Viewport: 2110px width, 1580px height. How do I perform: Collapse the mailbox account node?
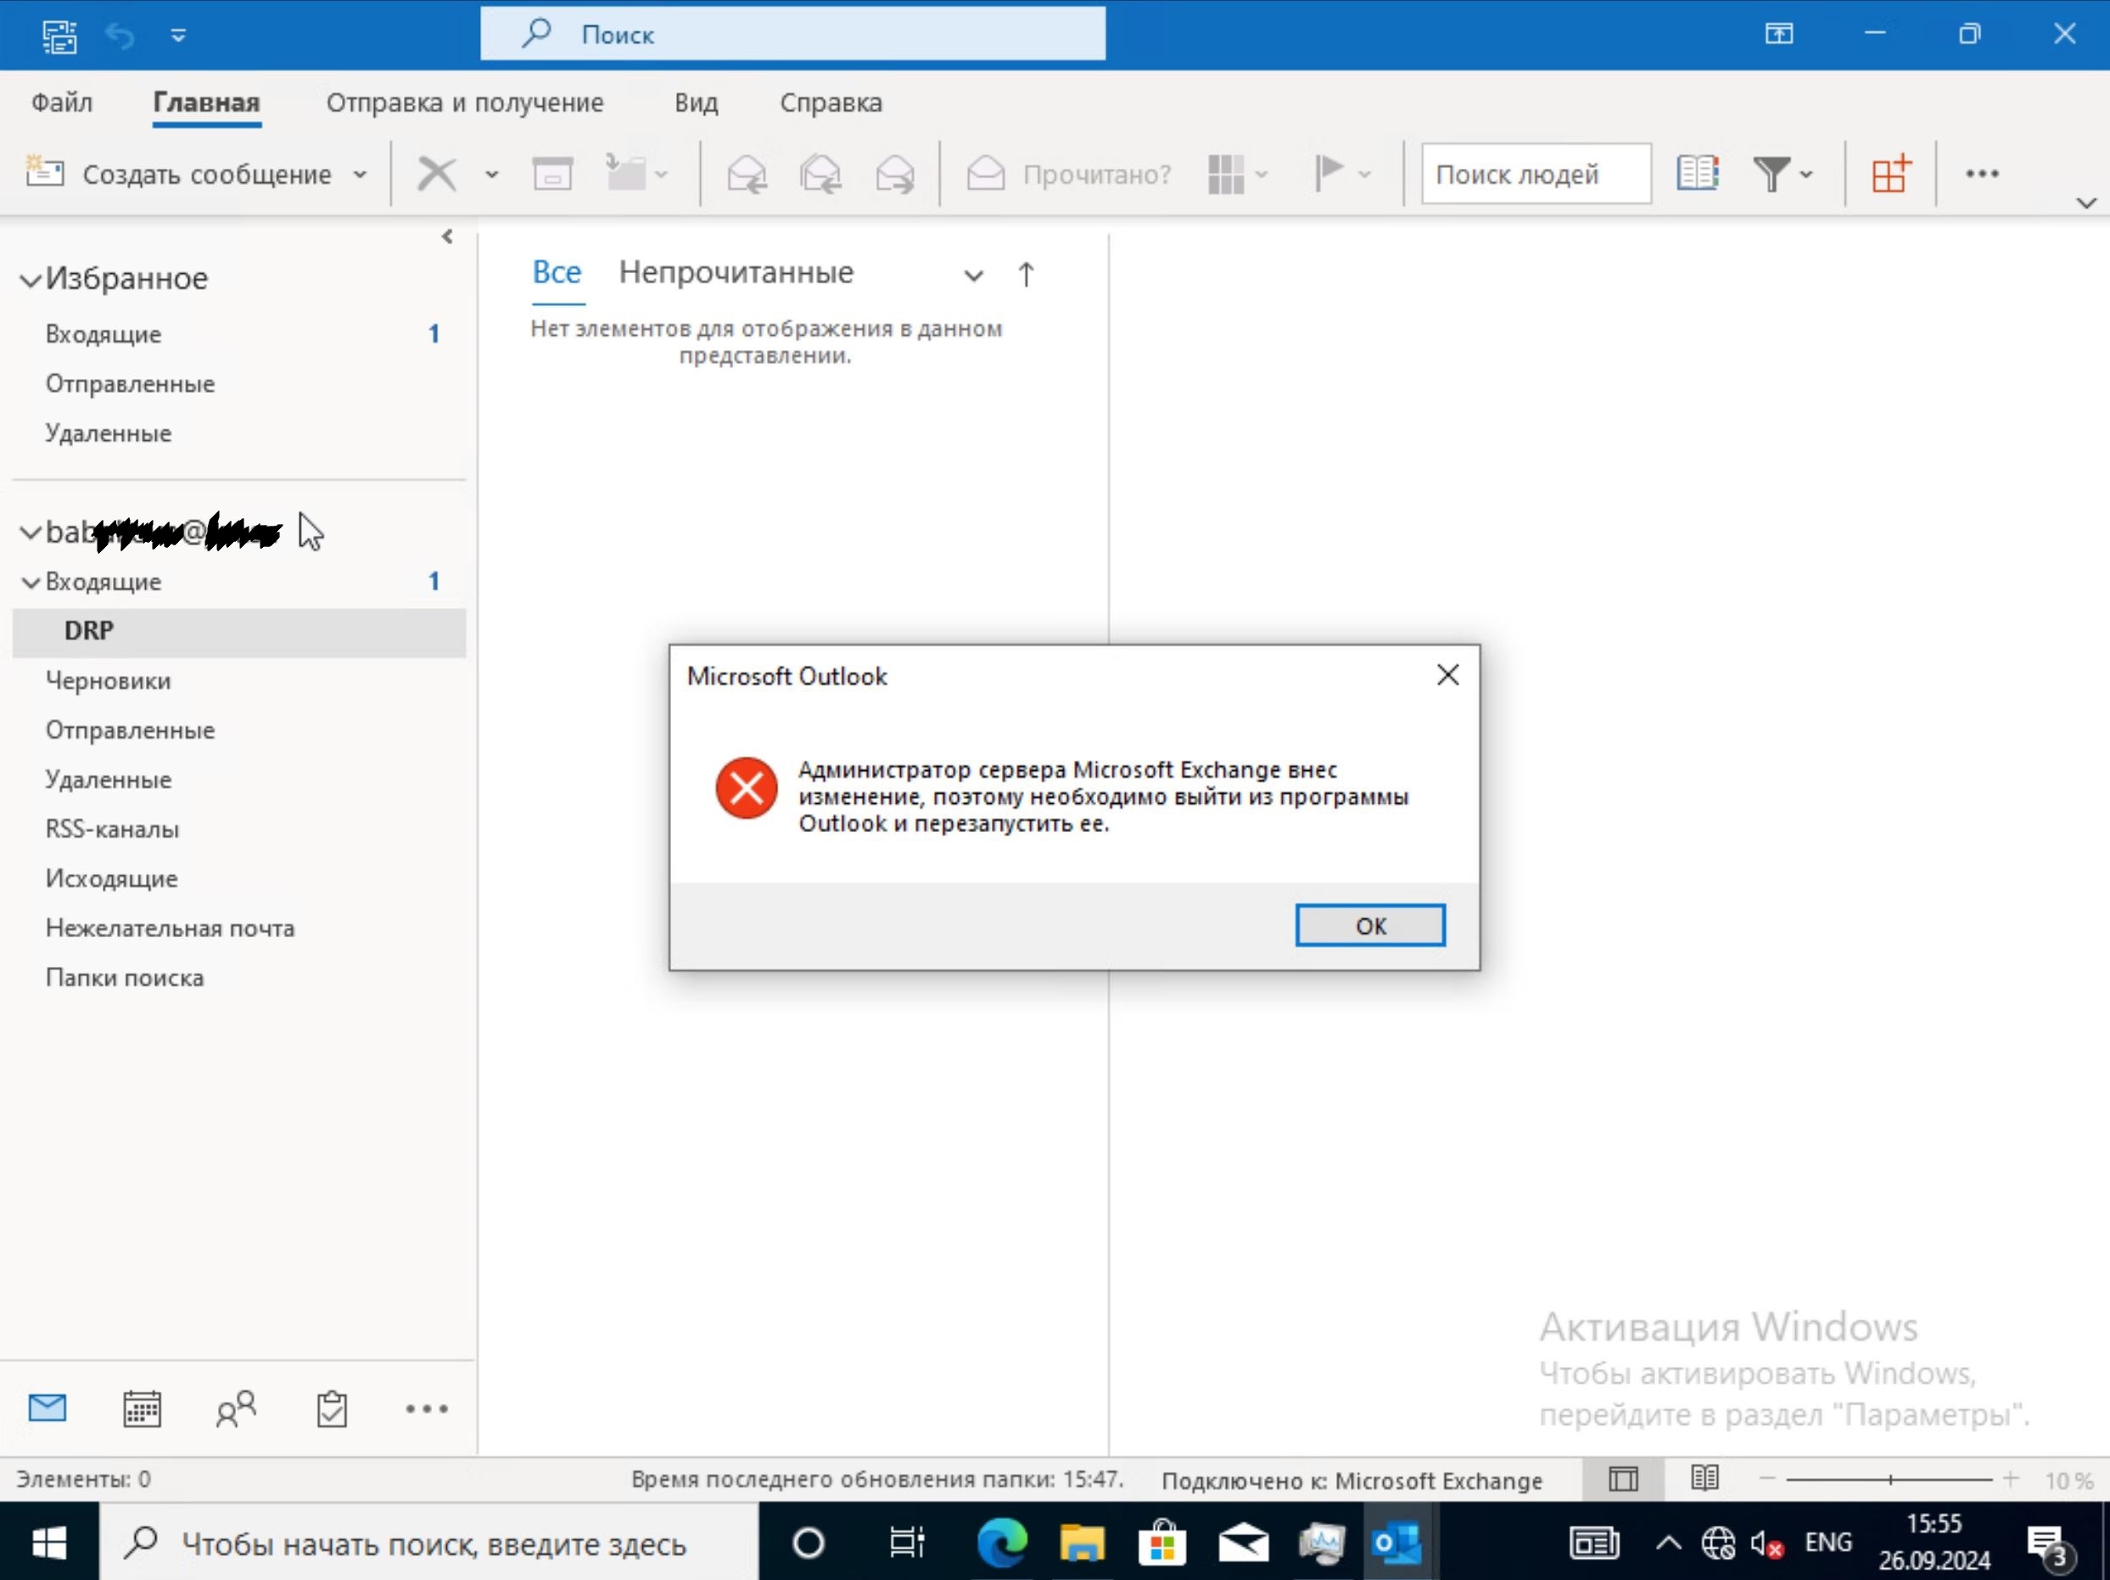[x=31, y=532]
